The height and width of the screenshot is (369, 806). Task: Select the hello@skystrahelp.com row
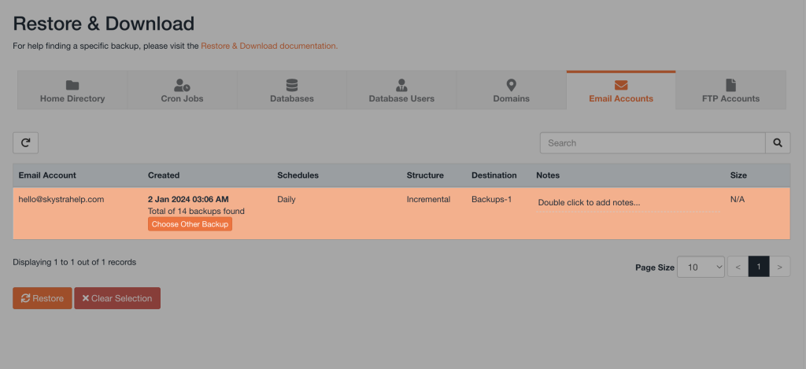tap(61, 200)
